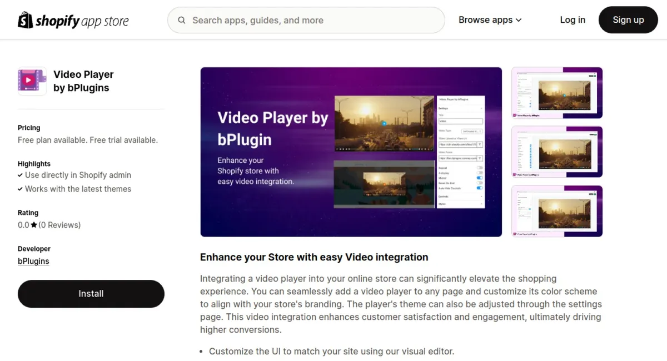Click the Shopify bag logo icon
This screenshot has height=361, width=667.
[24, 20]
